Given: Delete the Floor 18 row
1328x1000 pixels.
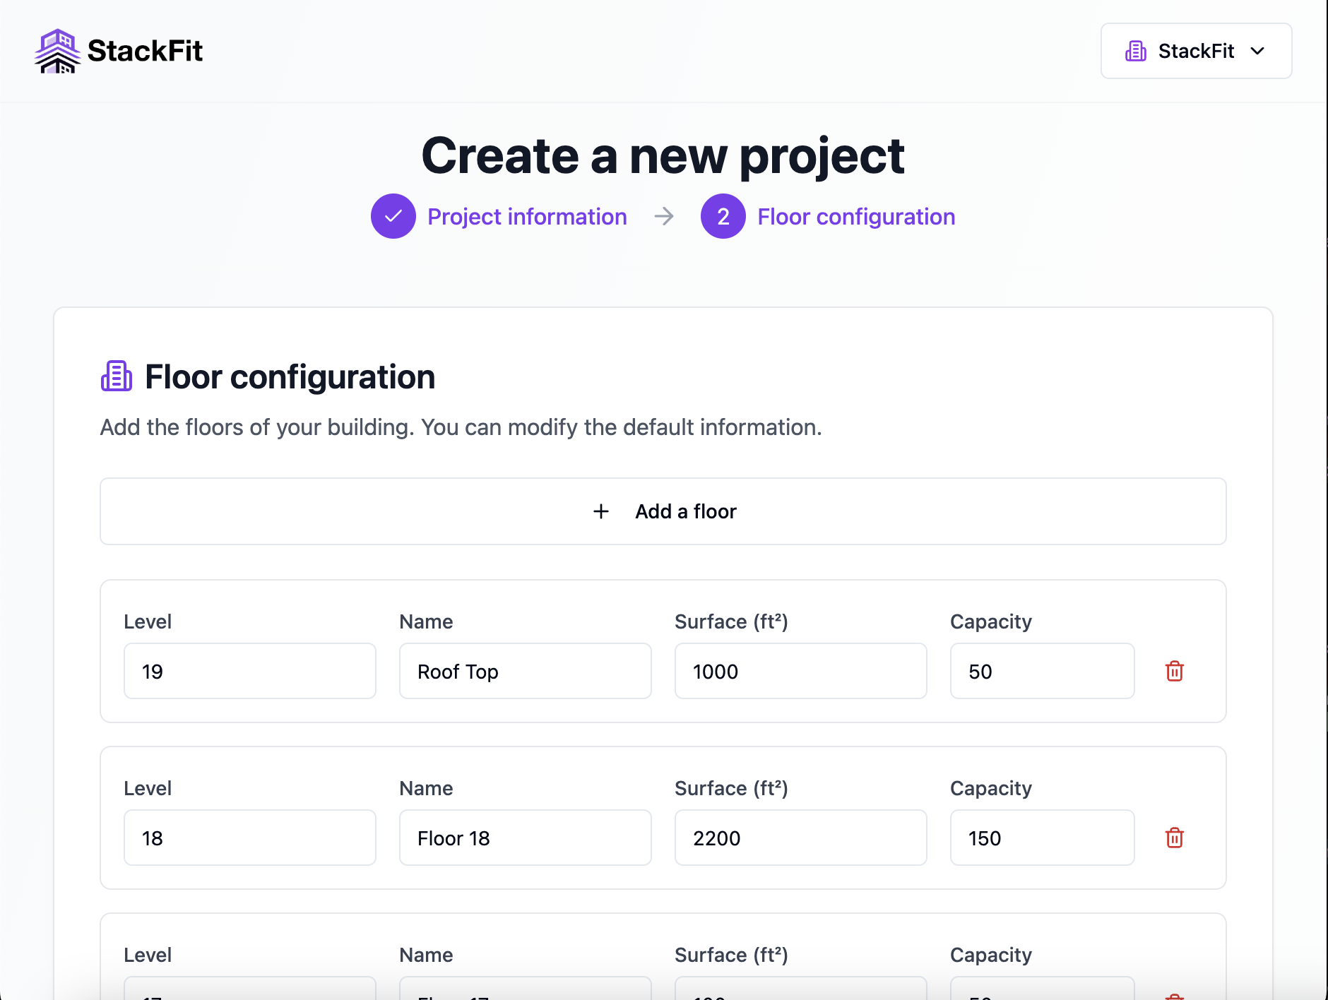Looking at the screenshot, I should 1174,838.
